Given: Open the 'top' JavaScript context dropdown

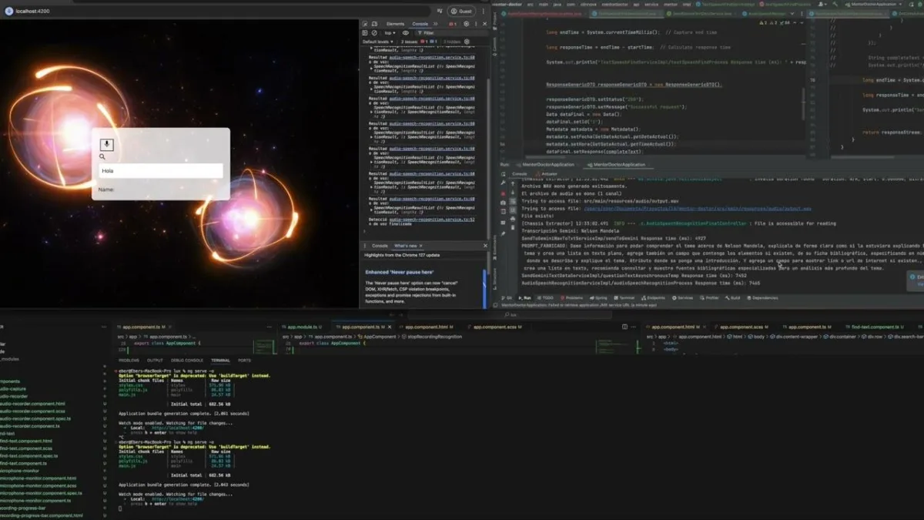Looking at the screenshot, I should pos(391,33).
